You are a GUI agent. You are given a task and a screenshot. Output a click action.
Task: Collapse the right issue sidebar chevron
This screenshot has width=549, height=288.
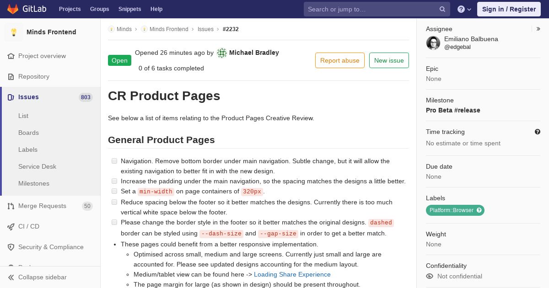538,29
